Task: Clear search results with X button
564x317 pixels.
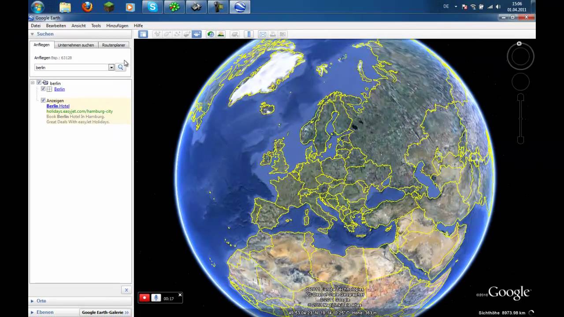Action: click(x=126, y=290)
